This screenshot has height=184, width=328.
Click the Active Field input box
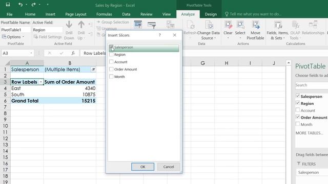click(x=48, y=30)
